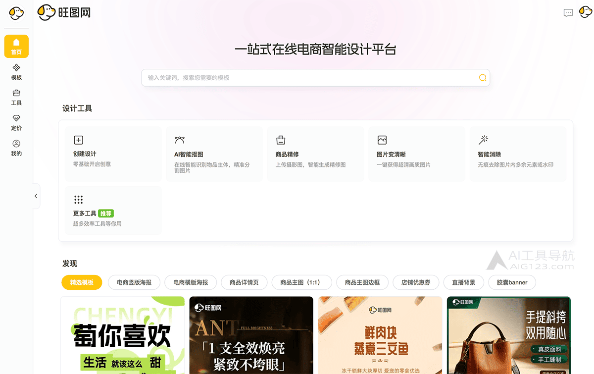Open the 鲜肉块 salmon template thumbnail

click(x=380, y=335)
